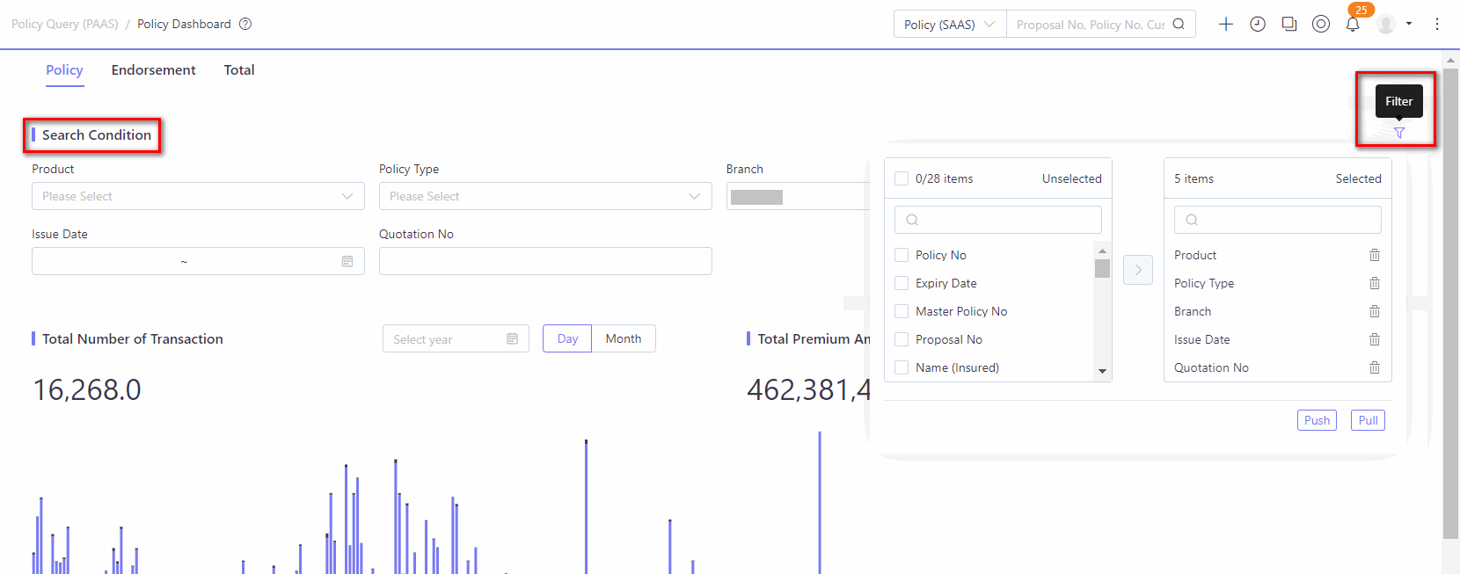
Task: Open the notifications bell
Action: (x=1353, y=25)
